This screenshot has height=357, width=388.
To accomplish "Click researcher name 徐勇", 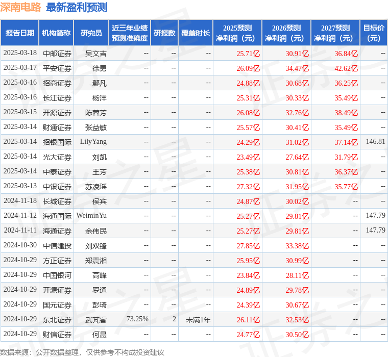I will (x=100, y=68).
